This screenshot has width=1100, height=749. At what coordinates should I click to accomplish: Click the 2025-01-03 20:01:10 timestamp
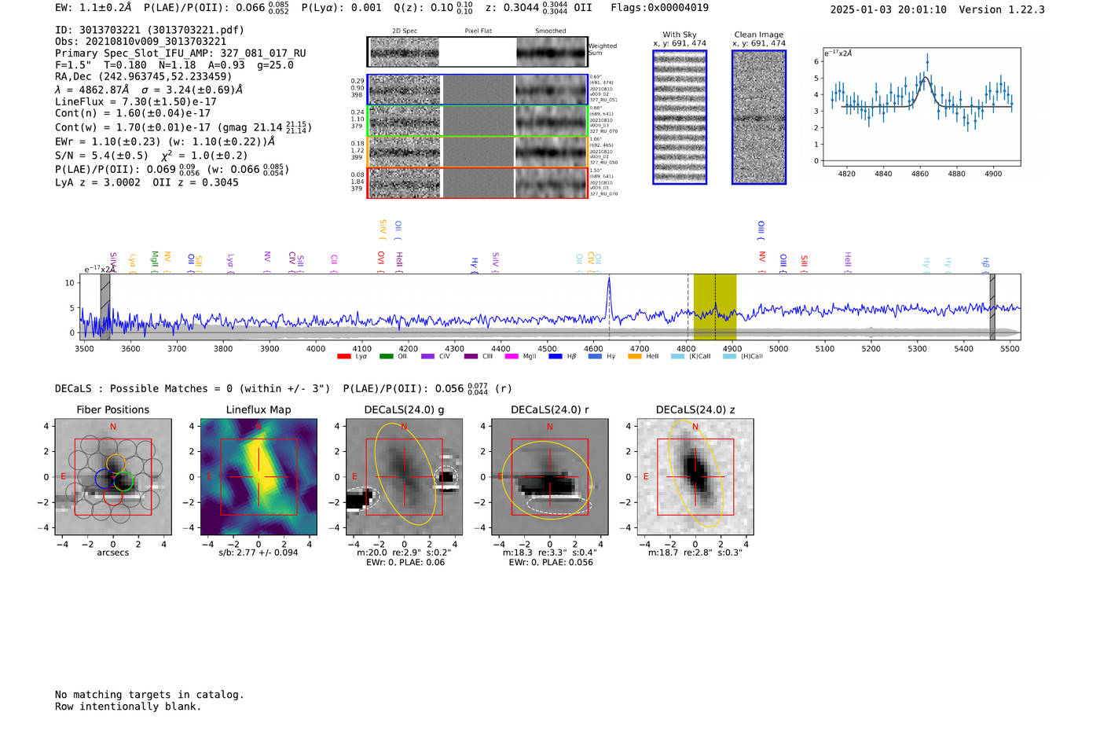coord(889,9)
